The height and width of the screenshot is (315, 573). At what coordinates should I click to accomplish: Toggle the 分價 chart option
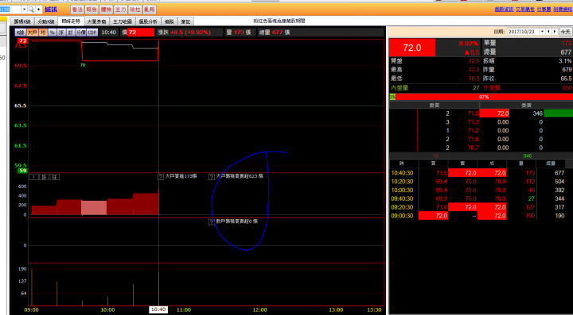[80, 33]
